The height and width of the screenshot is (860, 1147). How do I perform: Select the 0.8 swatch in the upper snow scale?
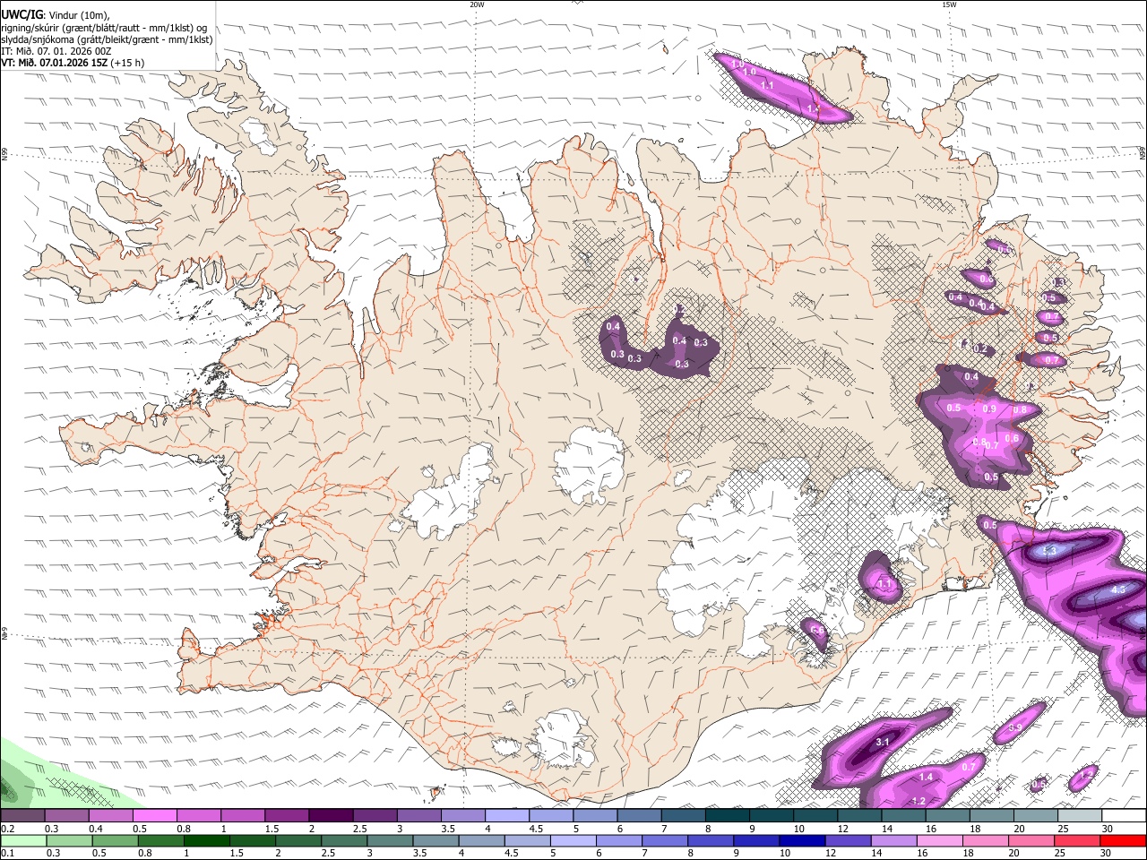tap(199, 815)
